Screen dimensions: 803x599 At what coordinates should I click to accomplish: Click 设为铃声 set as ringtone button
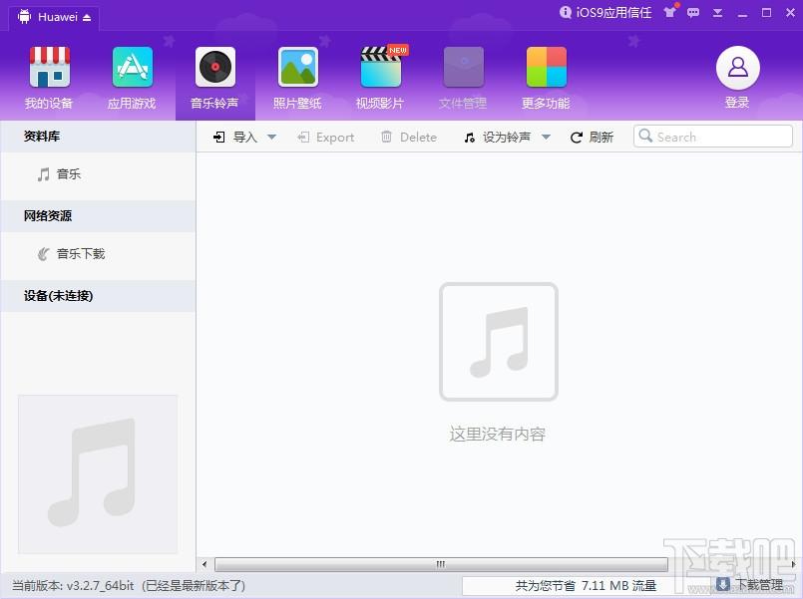pyautogui.click(x=498, y=138)
